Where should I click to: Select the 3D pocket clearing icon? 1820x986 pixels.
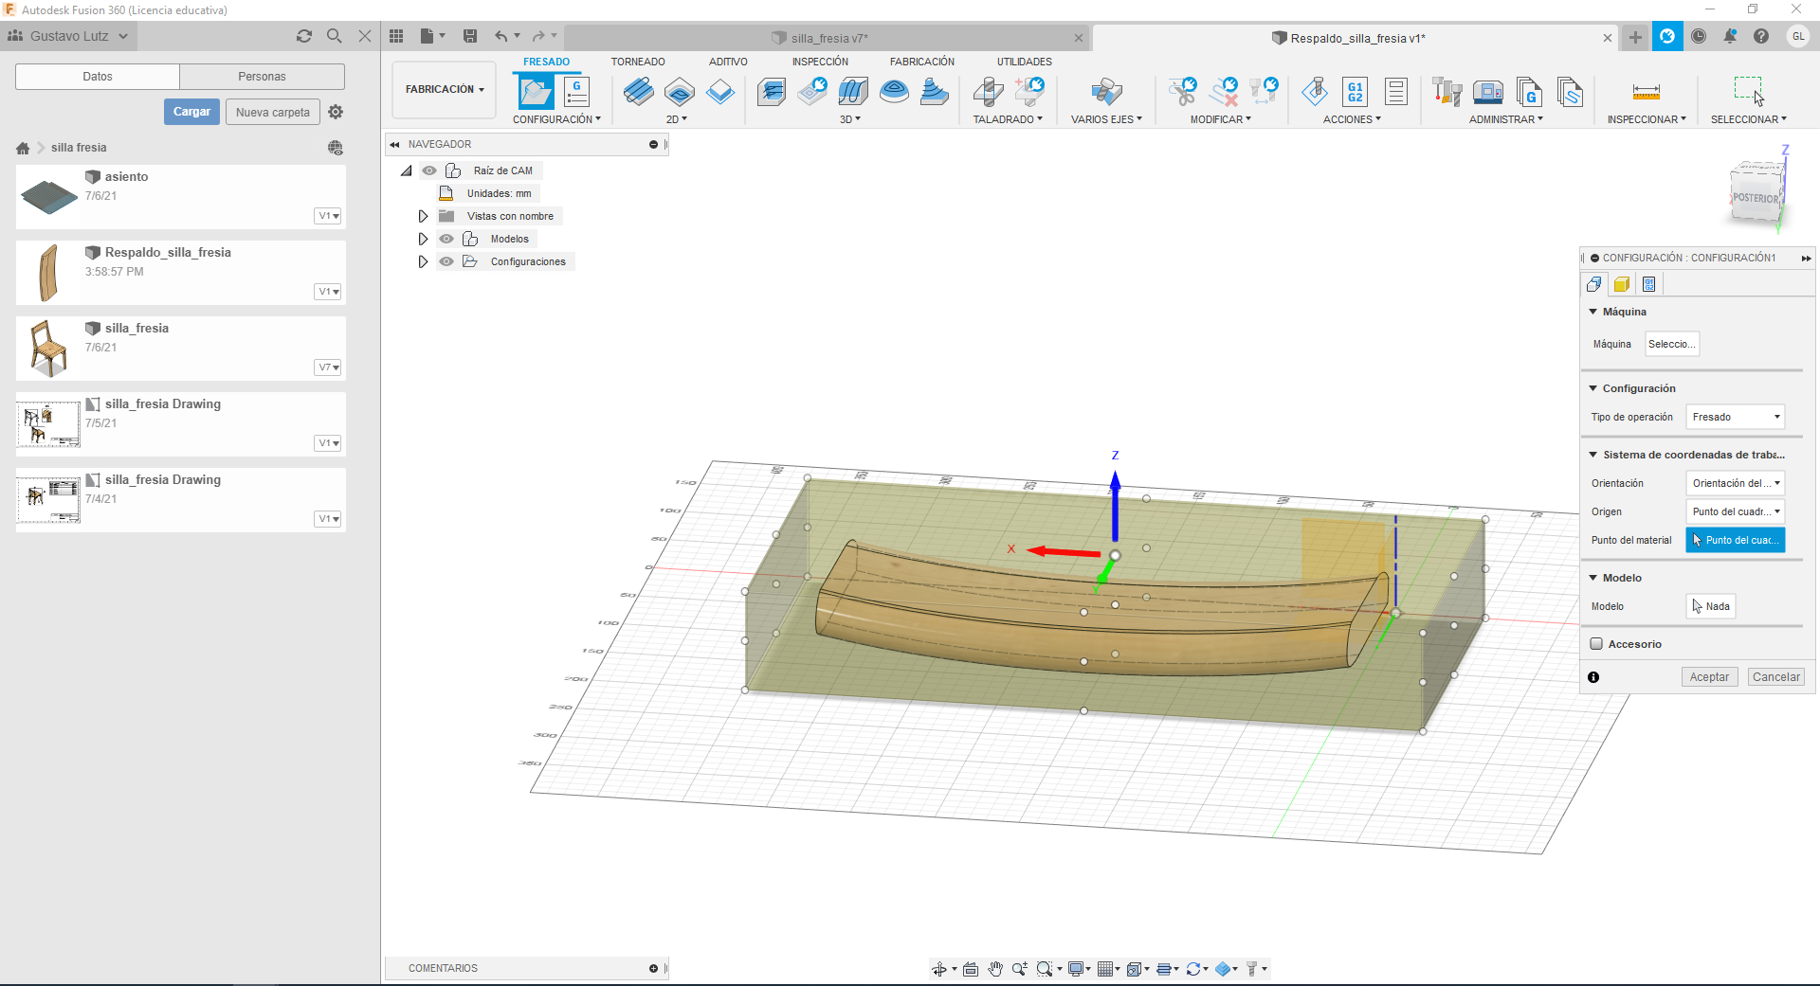click(x=812, y=92)
